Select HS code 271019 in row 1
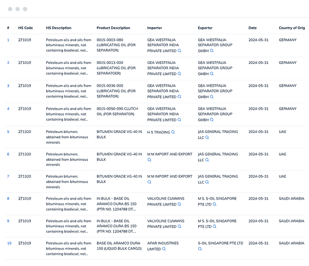Viewport: 309px width, 266px height. coord(25,40)
